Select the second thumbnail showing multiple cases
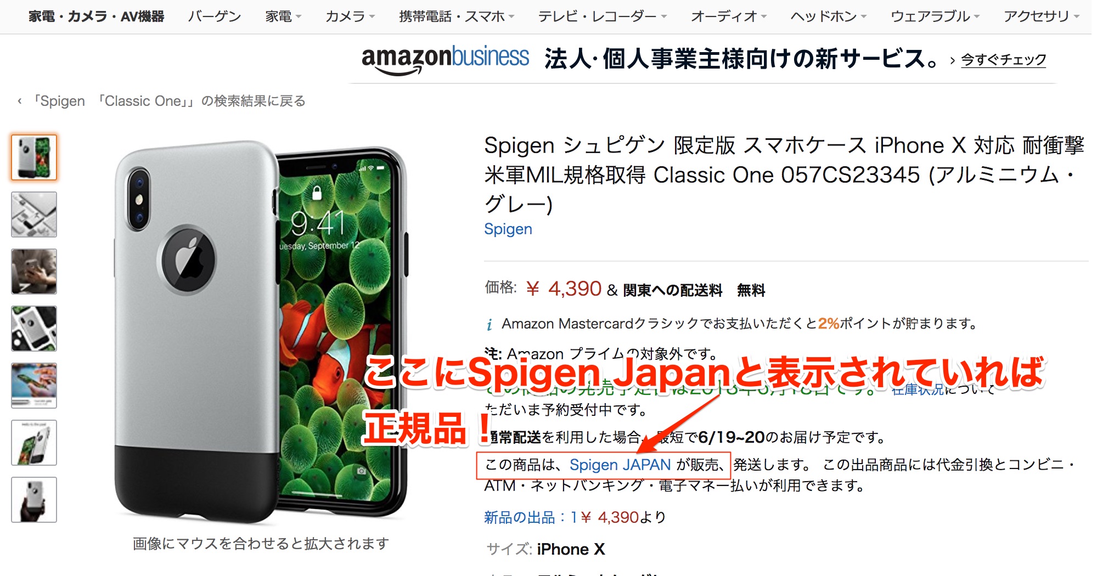1114x576 pixels. (34, 214)
